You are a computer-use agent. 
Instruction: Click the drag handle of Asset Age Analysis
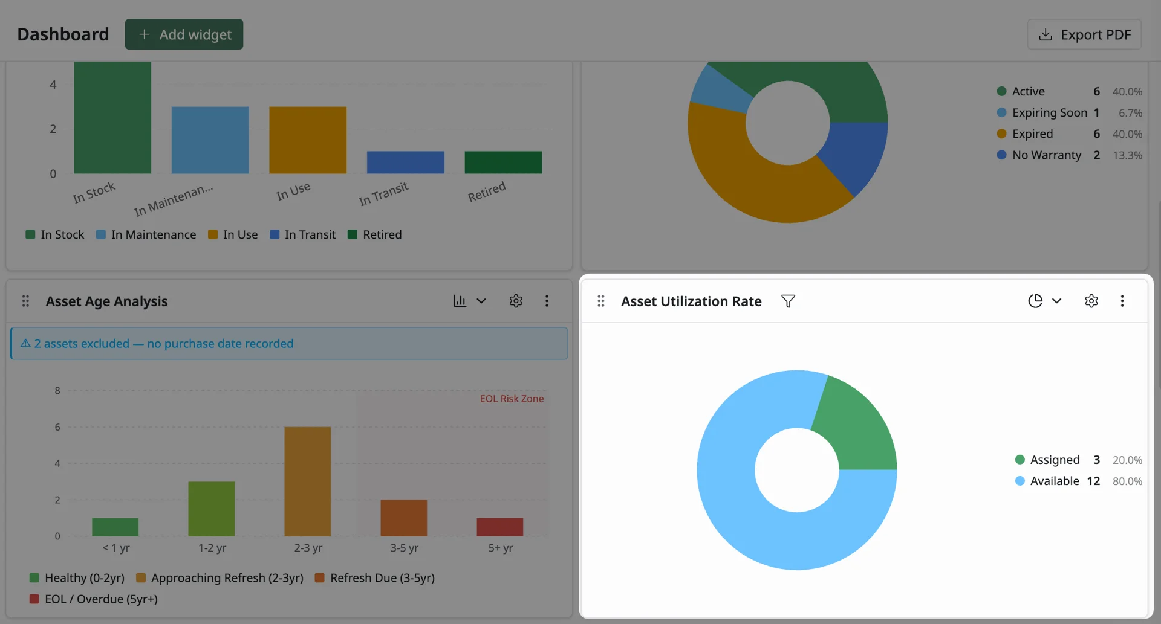[25, 301]
